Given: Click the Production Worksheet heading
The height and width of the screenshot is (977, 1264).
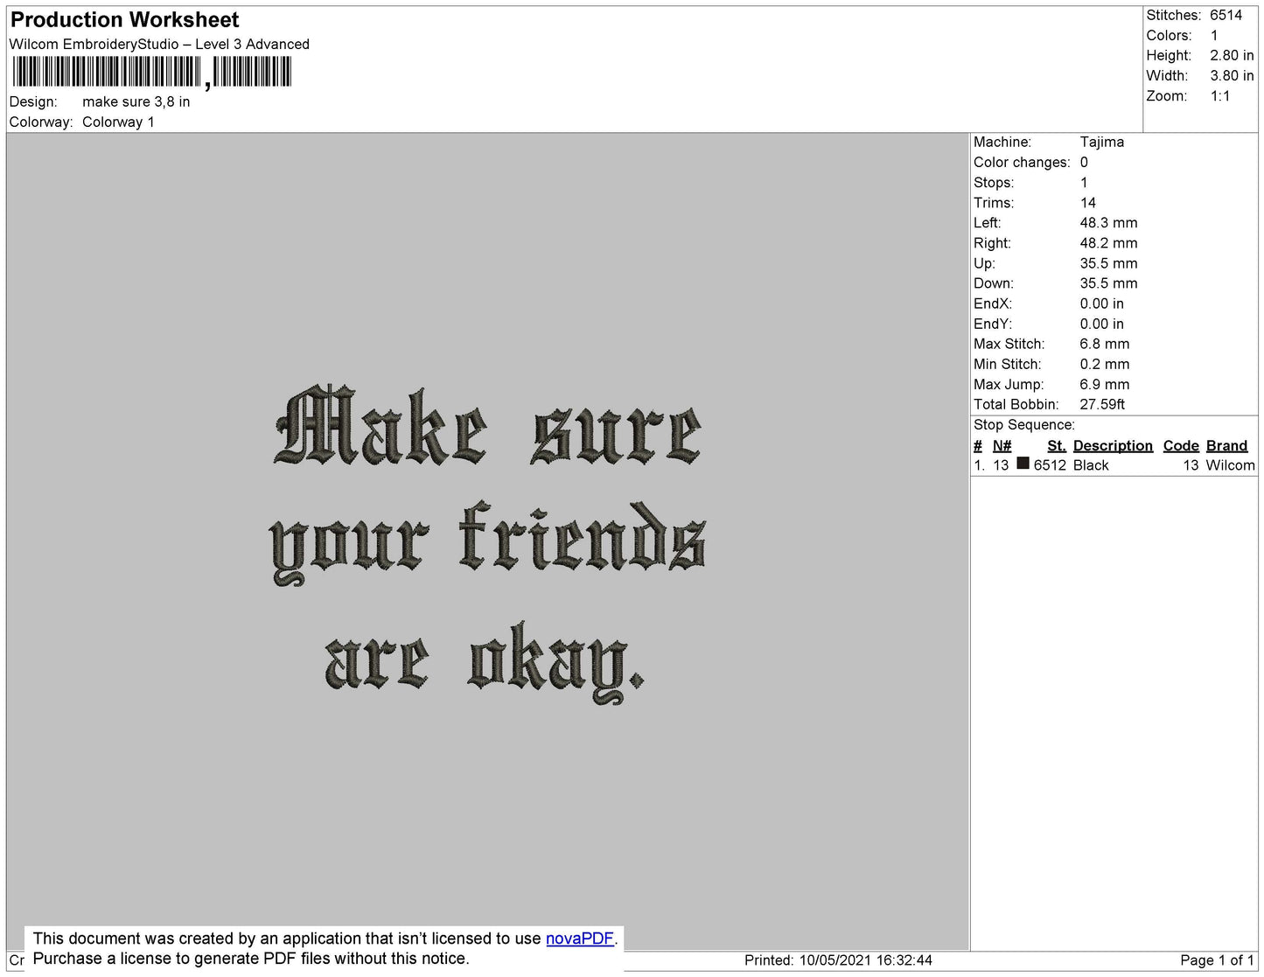Looking at the screenshot, I should point(125,19).
